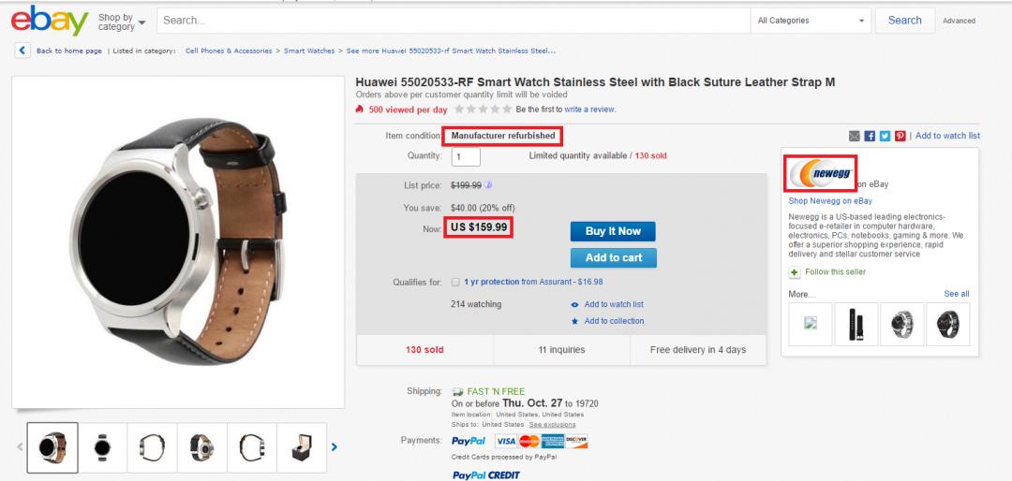Viewport: 1012px width, 481px height.
Task: Open Cell Phones & Accessories breadcrumb
Action: point(229,51)
